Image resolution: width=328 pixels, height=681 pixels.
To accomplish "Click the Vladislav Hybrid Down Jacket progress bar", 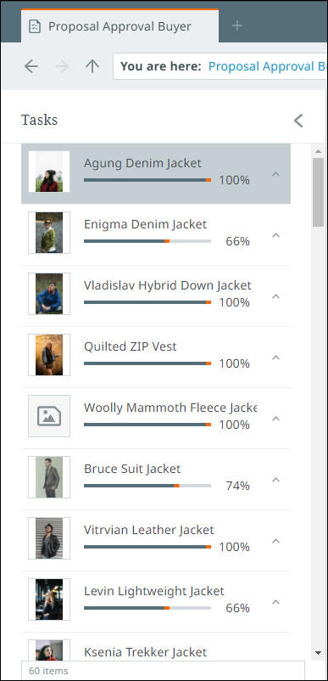I will (147, 302).
